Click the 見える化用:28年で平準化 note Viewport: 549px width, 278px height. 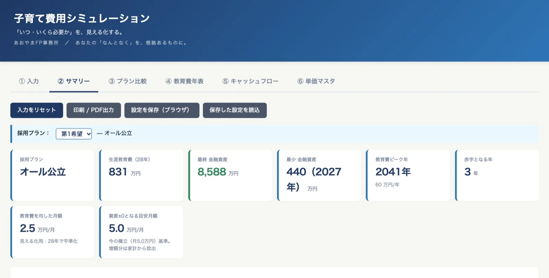49,241
